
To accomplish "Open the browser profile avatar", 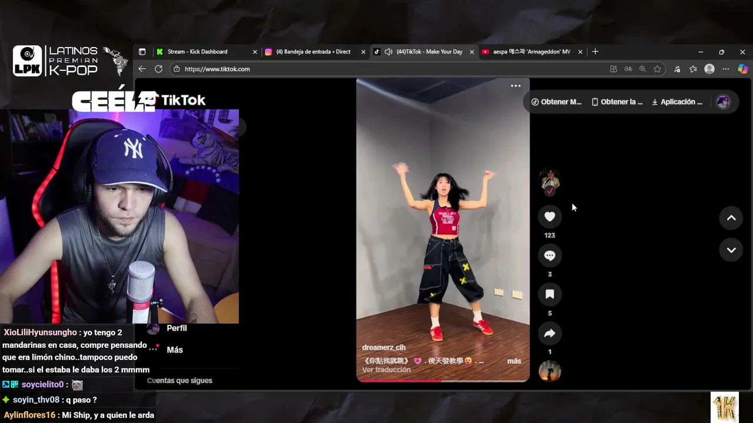I will [x=709, y=69].
